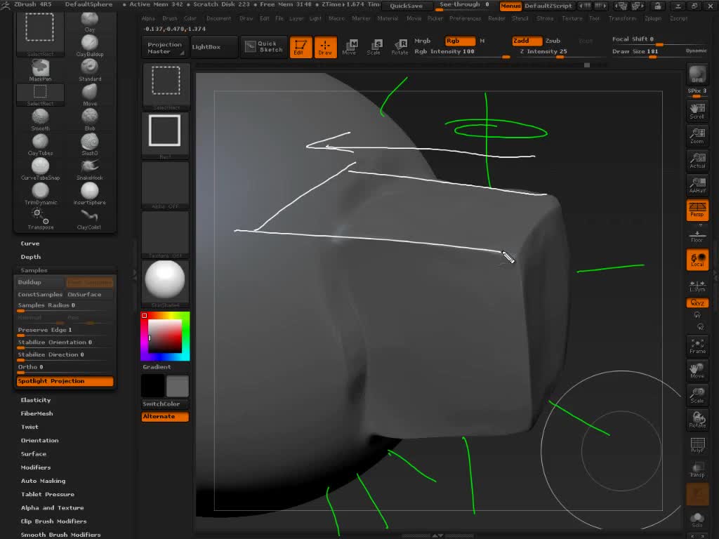Open the Preferences menu
719x539 pixels.
[465, 18]
